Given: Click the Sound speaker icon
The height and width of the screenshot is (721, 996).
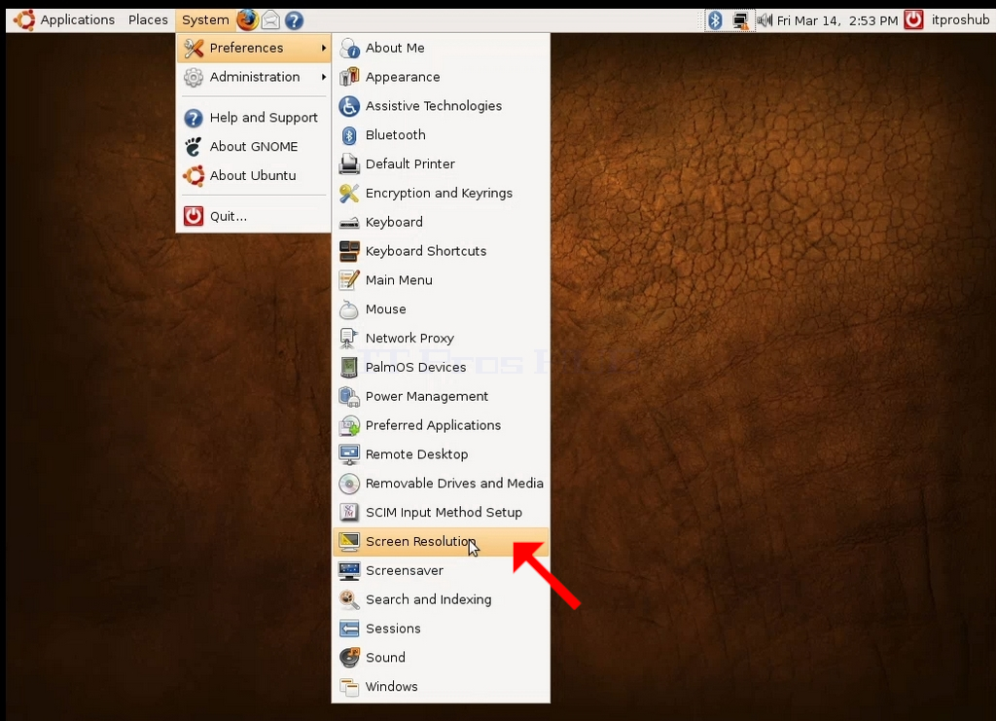Looking at the screenshot, I should pos(349,658).
